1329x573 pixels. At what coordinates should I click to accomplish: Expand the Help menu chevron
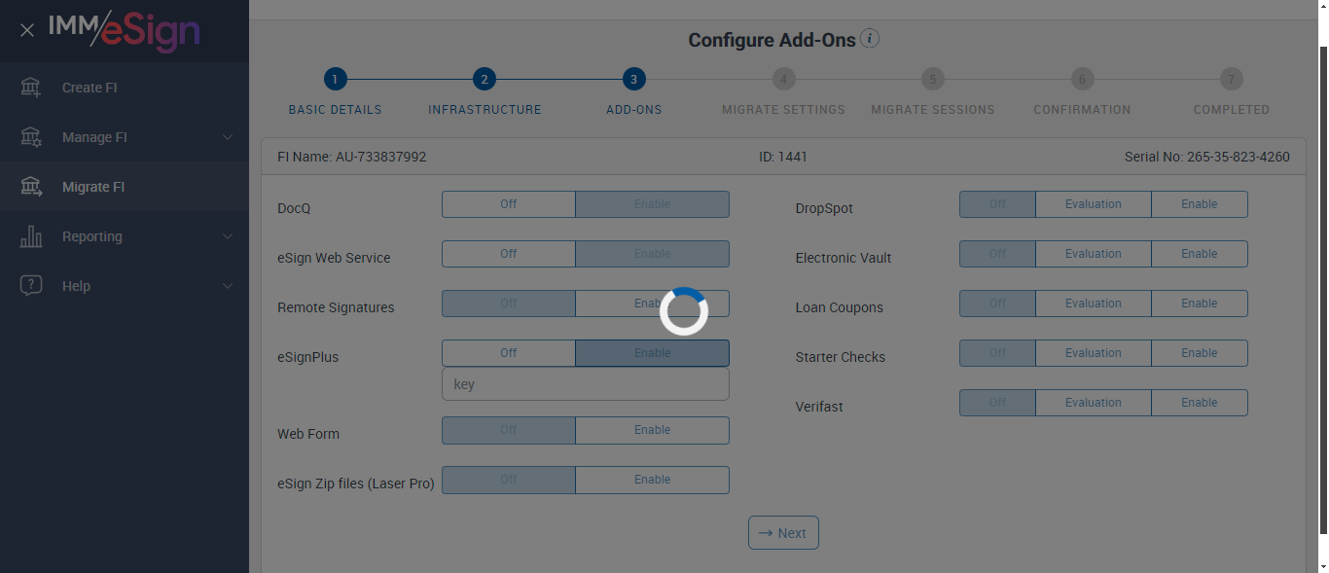click(x=228, y=286)
